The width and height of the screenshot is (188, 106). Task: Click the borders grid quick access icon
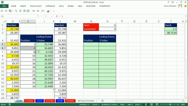point(20,11)
